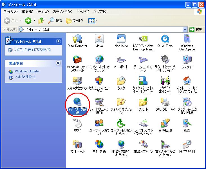Open the 編集(E) menu

pyautogui.click(x=28, y=12)
